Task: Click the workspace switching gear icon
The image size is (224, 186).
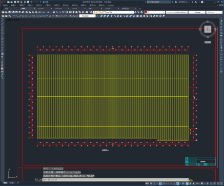Action: coord(202,183)
